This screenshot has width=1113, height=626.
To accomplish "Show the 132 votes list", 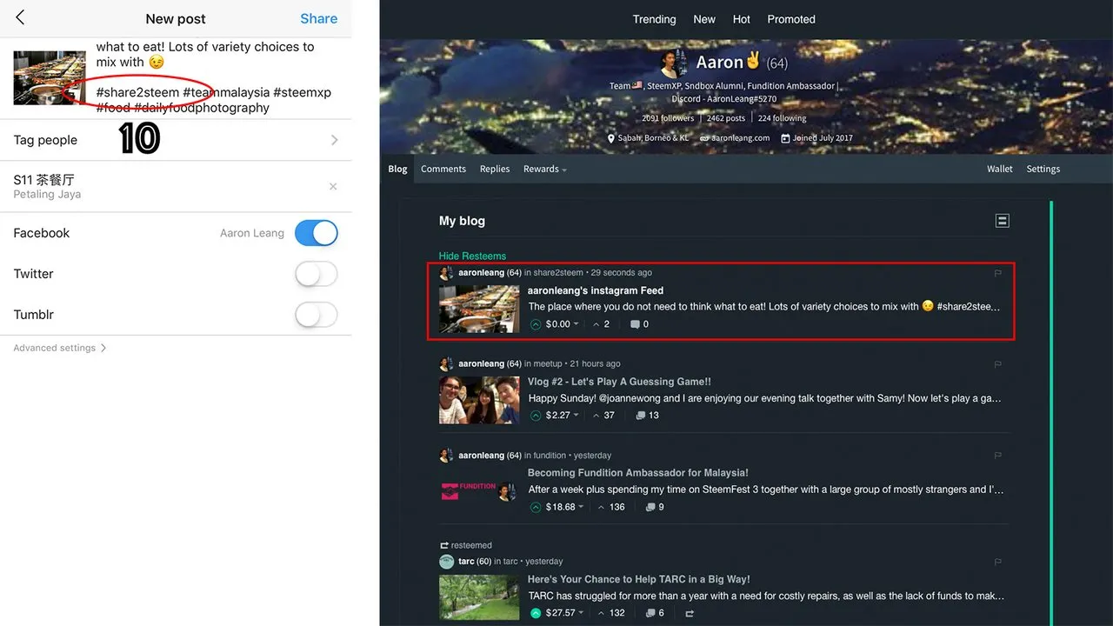I will point(611,613).
